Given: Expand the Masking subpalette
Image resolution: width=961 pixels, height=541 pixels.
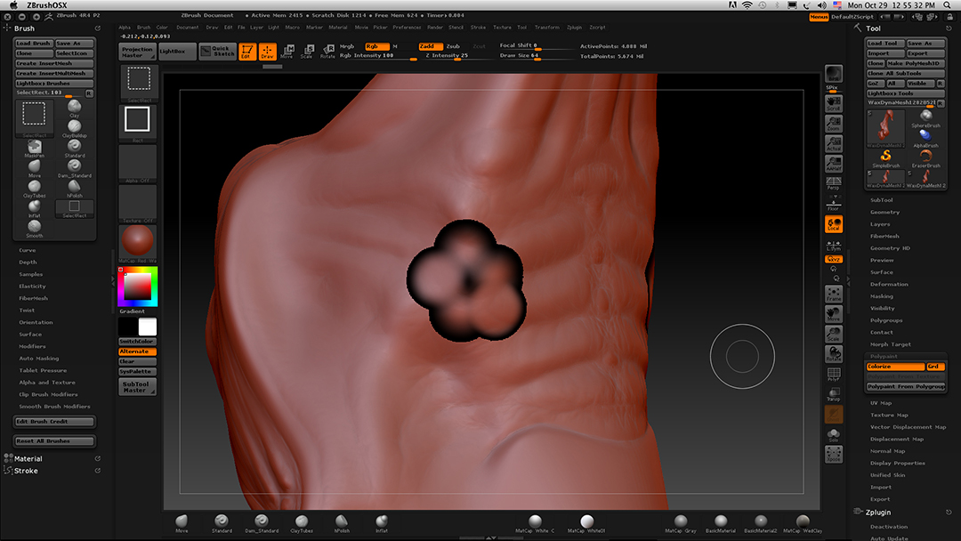Looking at the screenshot, I should [883, 296].
